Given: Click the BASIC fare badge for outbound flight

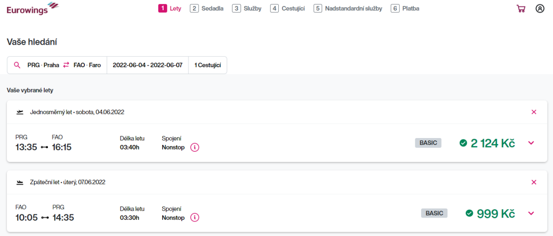Looking at the screenshot, I should pos(428,143).
